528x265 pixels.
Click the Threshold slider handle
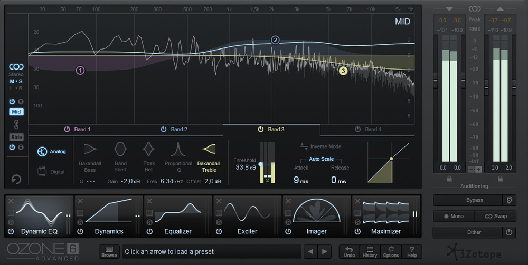[x=261, y=164]
